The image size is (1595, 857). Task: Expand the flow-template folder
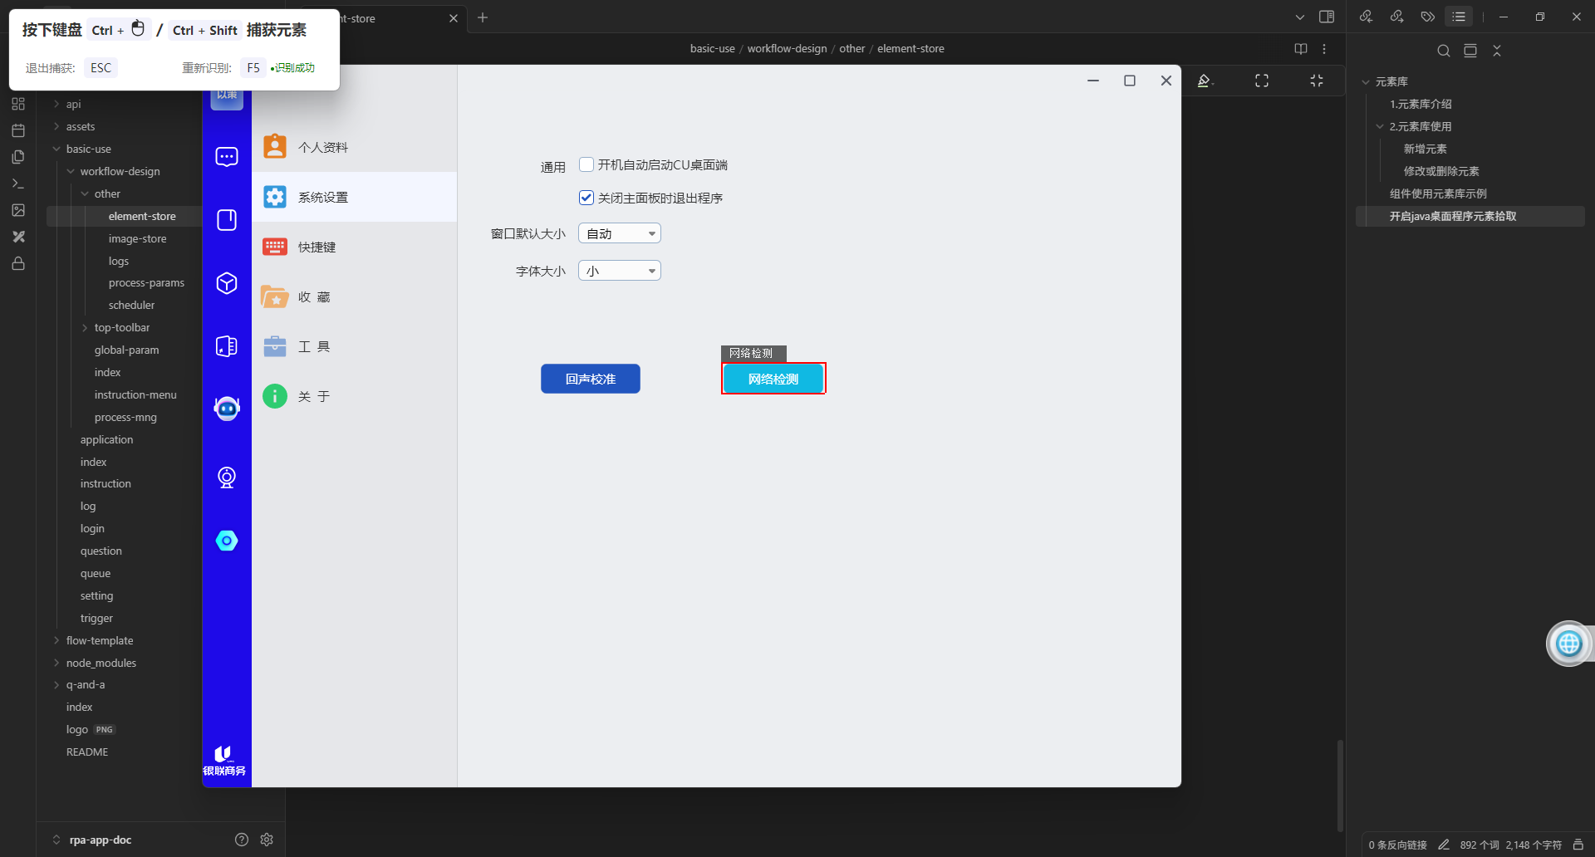pyautogui.click(x=100, y=640)
